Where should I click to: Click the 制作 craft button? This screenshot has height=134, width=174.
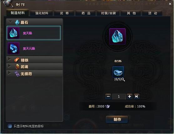(x=117, y=119)
